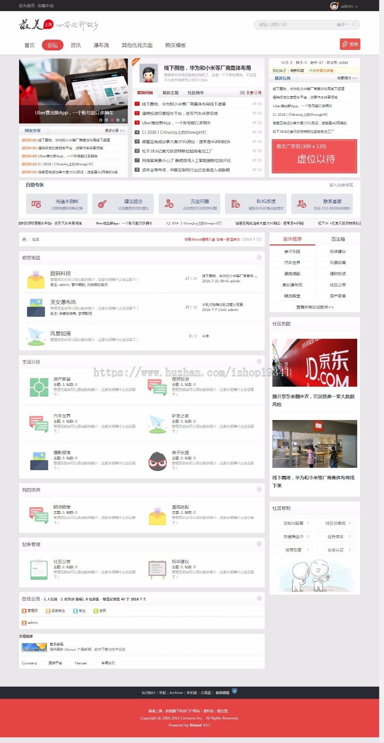Collapse the 生活分区 section

point(259,361)
